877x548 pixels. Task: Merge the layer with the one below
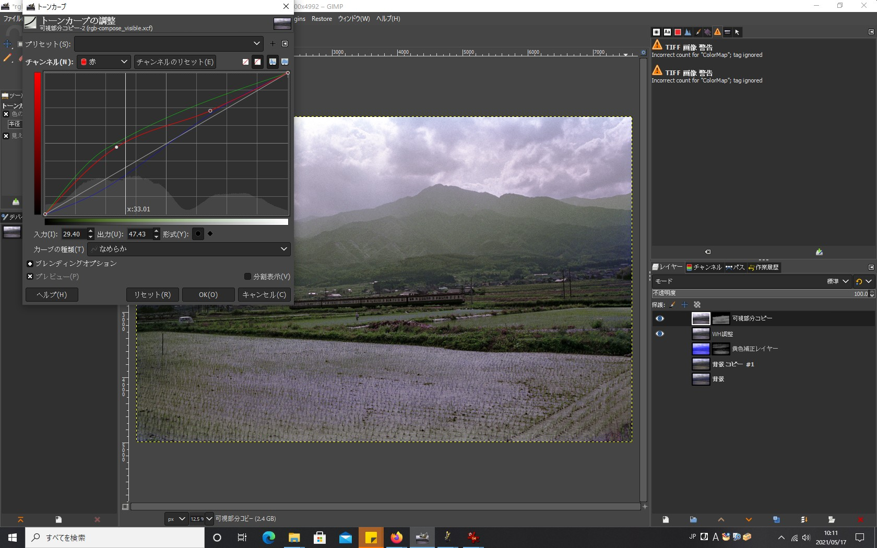pyautogui.click(x=804, y=520)
